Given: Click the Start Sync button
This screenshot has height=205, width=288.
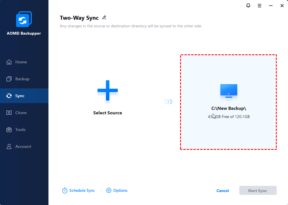Looking at the screenshot, I should coord(258,191).
